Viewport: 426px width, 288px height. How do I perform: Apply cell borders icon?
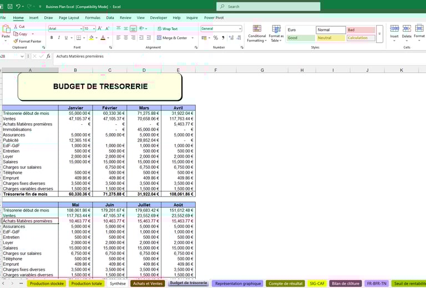pyautogui.click(x=79, y=38)
